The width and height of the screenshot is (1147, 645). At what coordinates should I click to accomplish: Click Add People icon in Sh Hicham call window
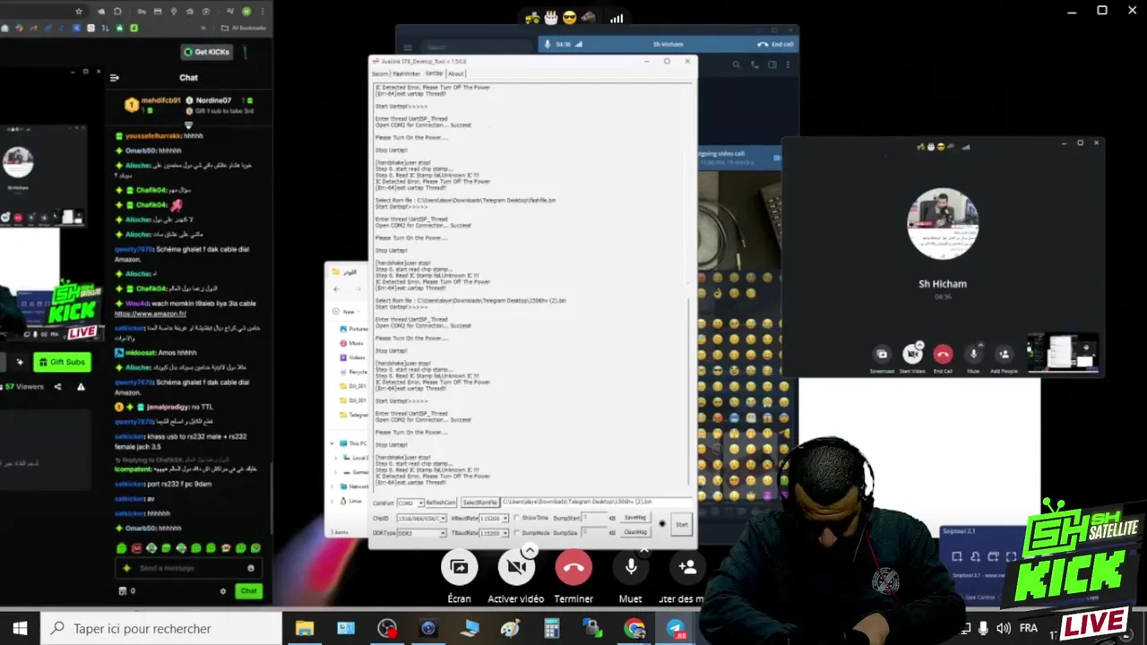coord(1004,354)
